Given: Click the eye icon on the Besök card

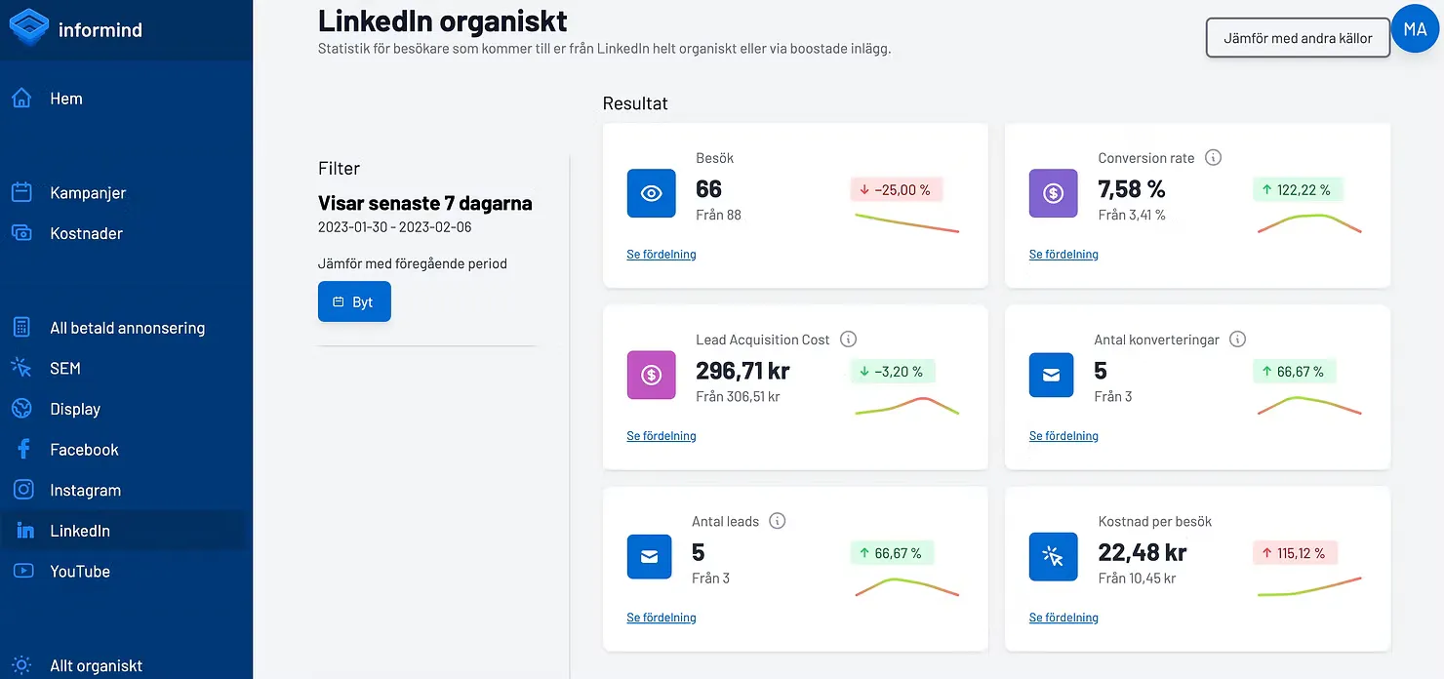Looking at the screenshot, I should [651, 193].
